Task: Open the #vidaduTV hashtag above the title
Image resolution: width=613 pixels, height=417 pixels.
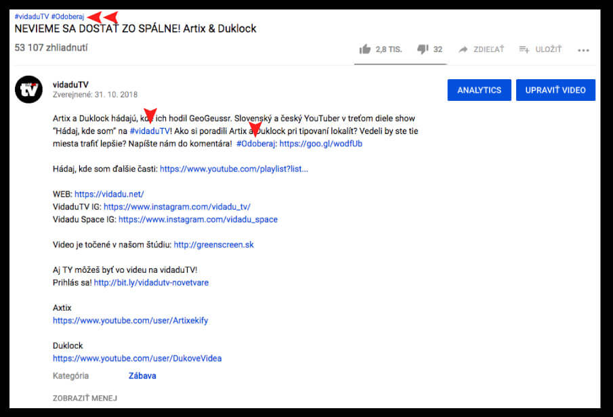Action: coord(31,16)
